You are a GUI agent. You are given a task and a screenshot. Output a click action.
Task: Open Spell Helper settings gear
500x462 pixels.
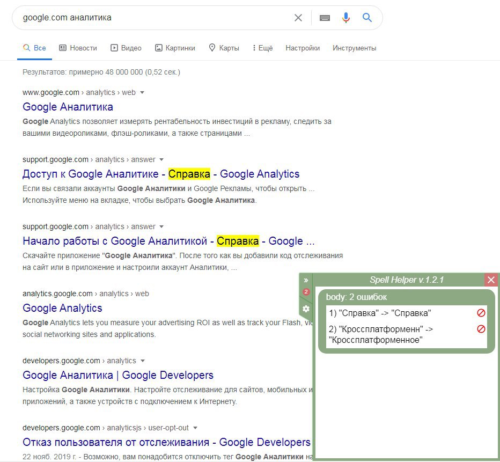(x=306, y=309)
